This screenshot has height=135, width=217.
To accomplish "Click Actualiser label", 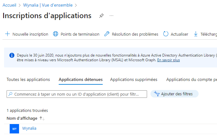I will tap(179, 34).
